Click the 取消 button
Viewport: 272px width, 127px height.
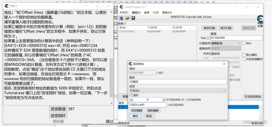[x=149, y=116]
